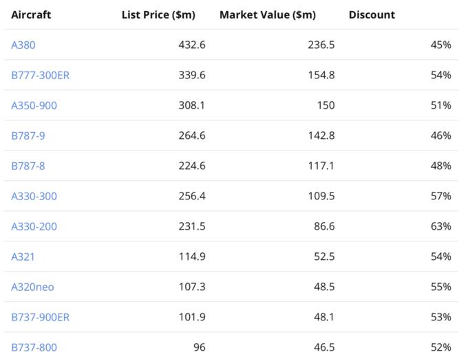Select the 107.3 list price cell
This screenshot has width=468, height=361.
click(x=192, y=287)
